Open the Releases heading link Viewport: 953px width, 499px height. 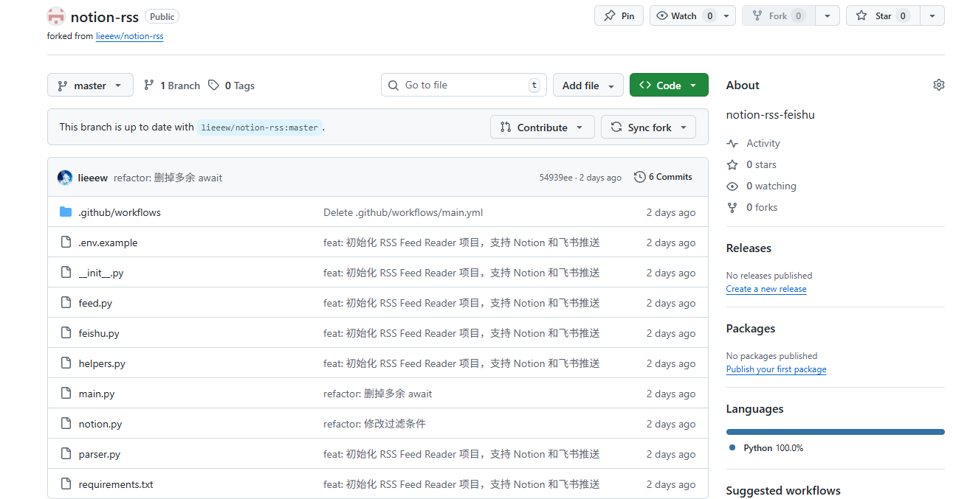tap(749, 248)
